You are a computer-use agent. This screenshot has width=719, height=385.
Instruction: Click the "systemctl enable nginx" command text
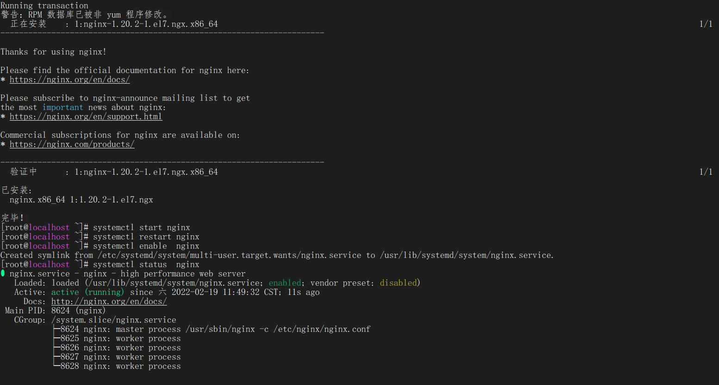click(x=146, y=246)
